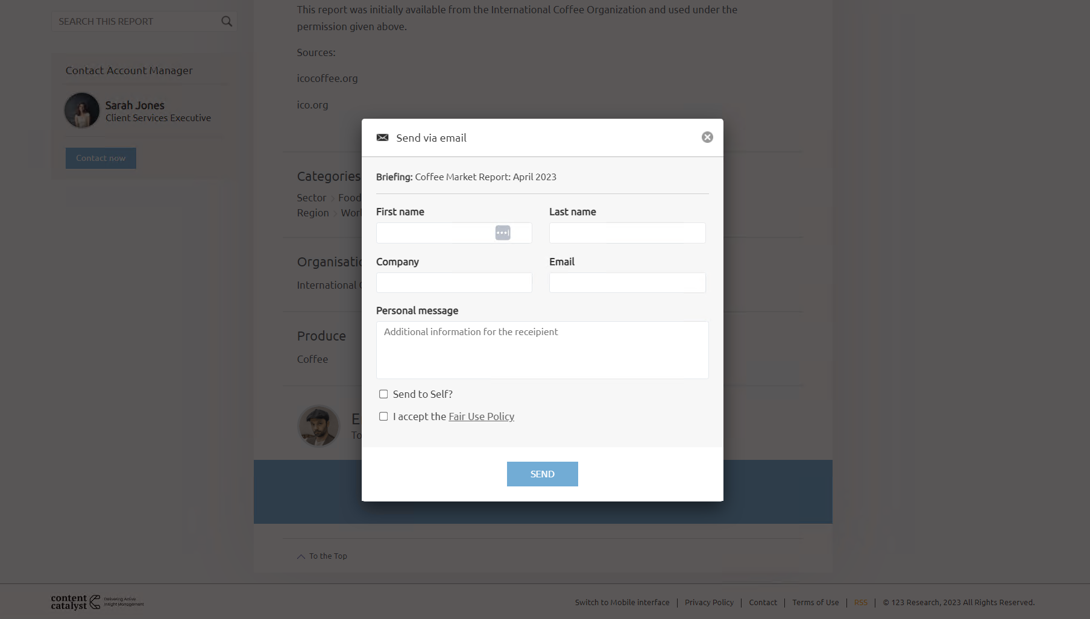
Task: Click into the Company input field
Action: tap(454, 283)
